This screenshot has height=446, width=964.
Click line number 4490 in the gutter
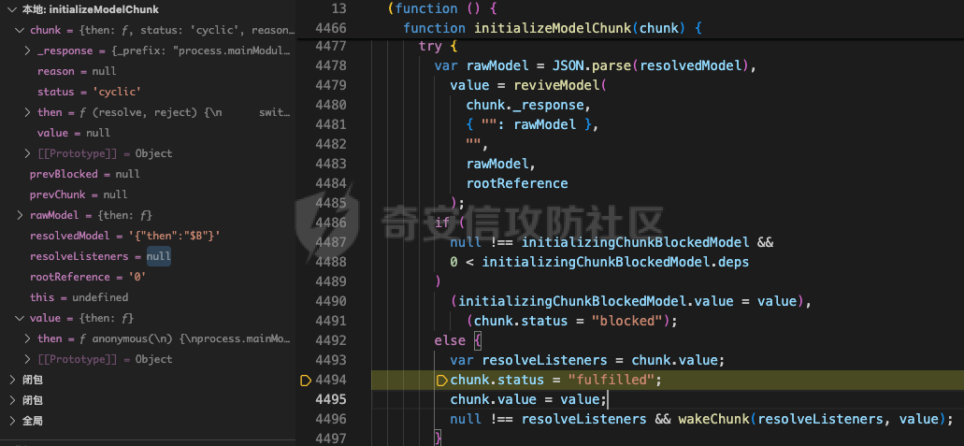(x=331, y=301)
